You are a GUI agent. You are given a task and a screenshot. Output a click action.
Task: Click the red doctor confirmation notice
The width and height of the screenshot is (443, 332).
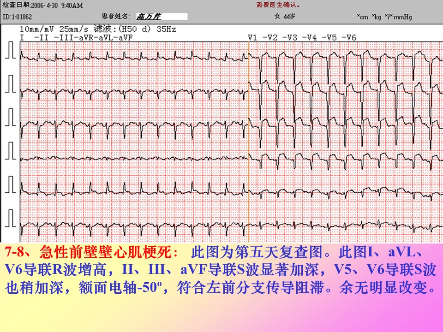pos(278,6)
